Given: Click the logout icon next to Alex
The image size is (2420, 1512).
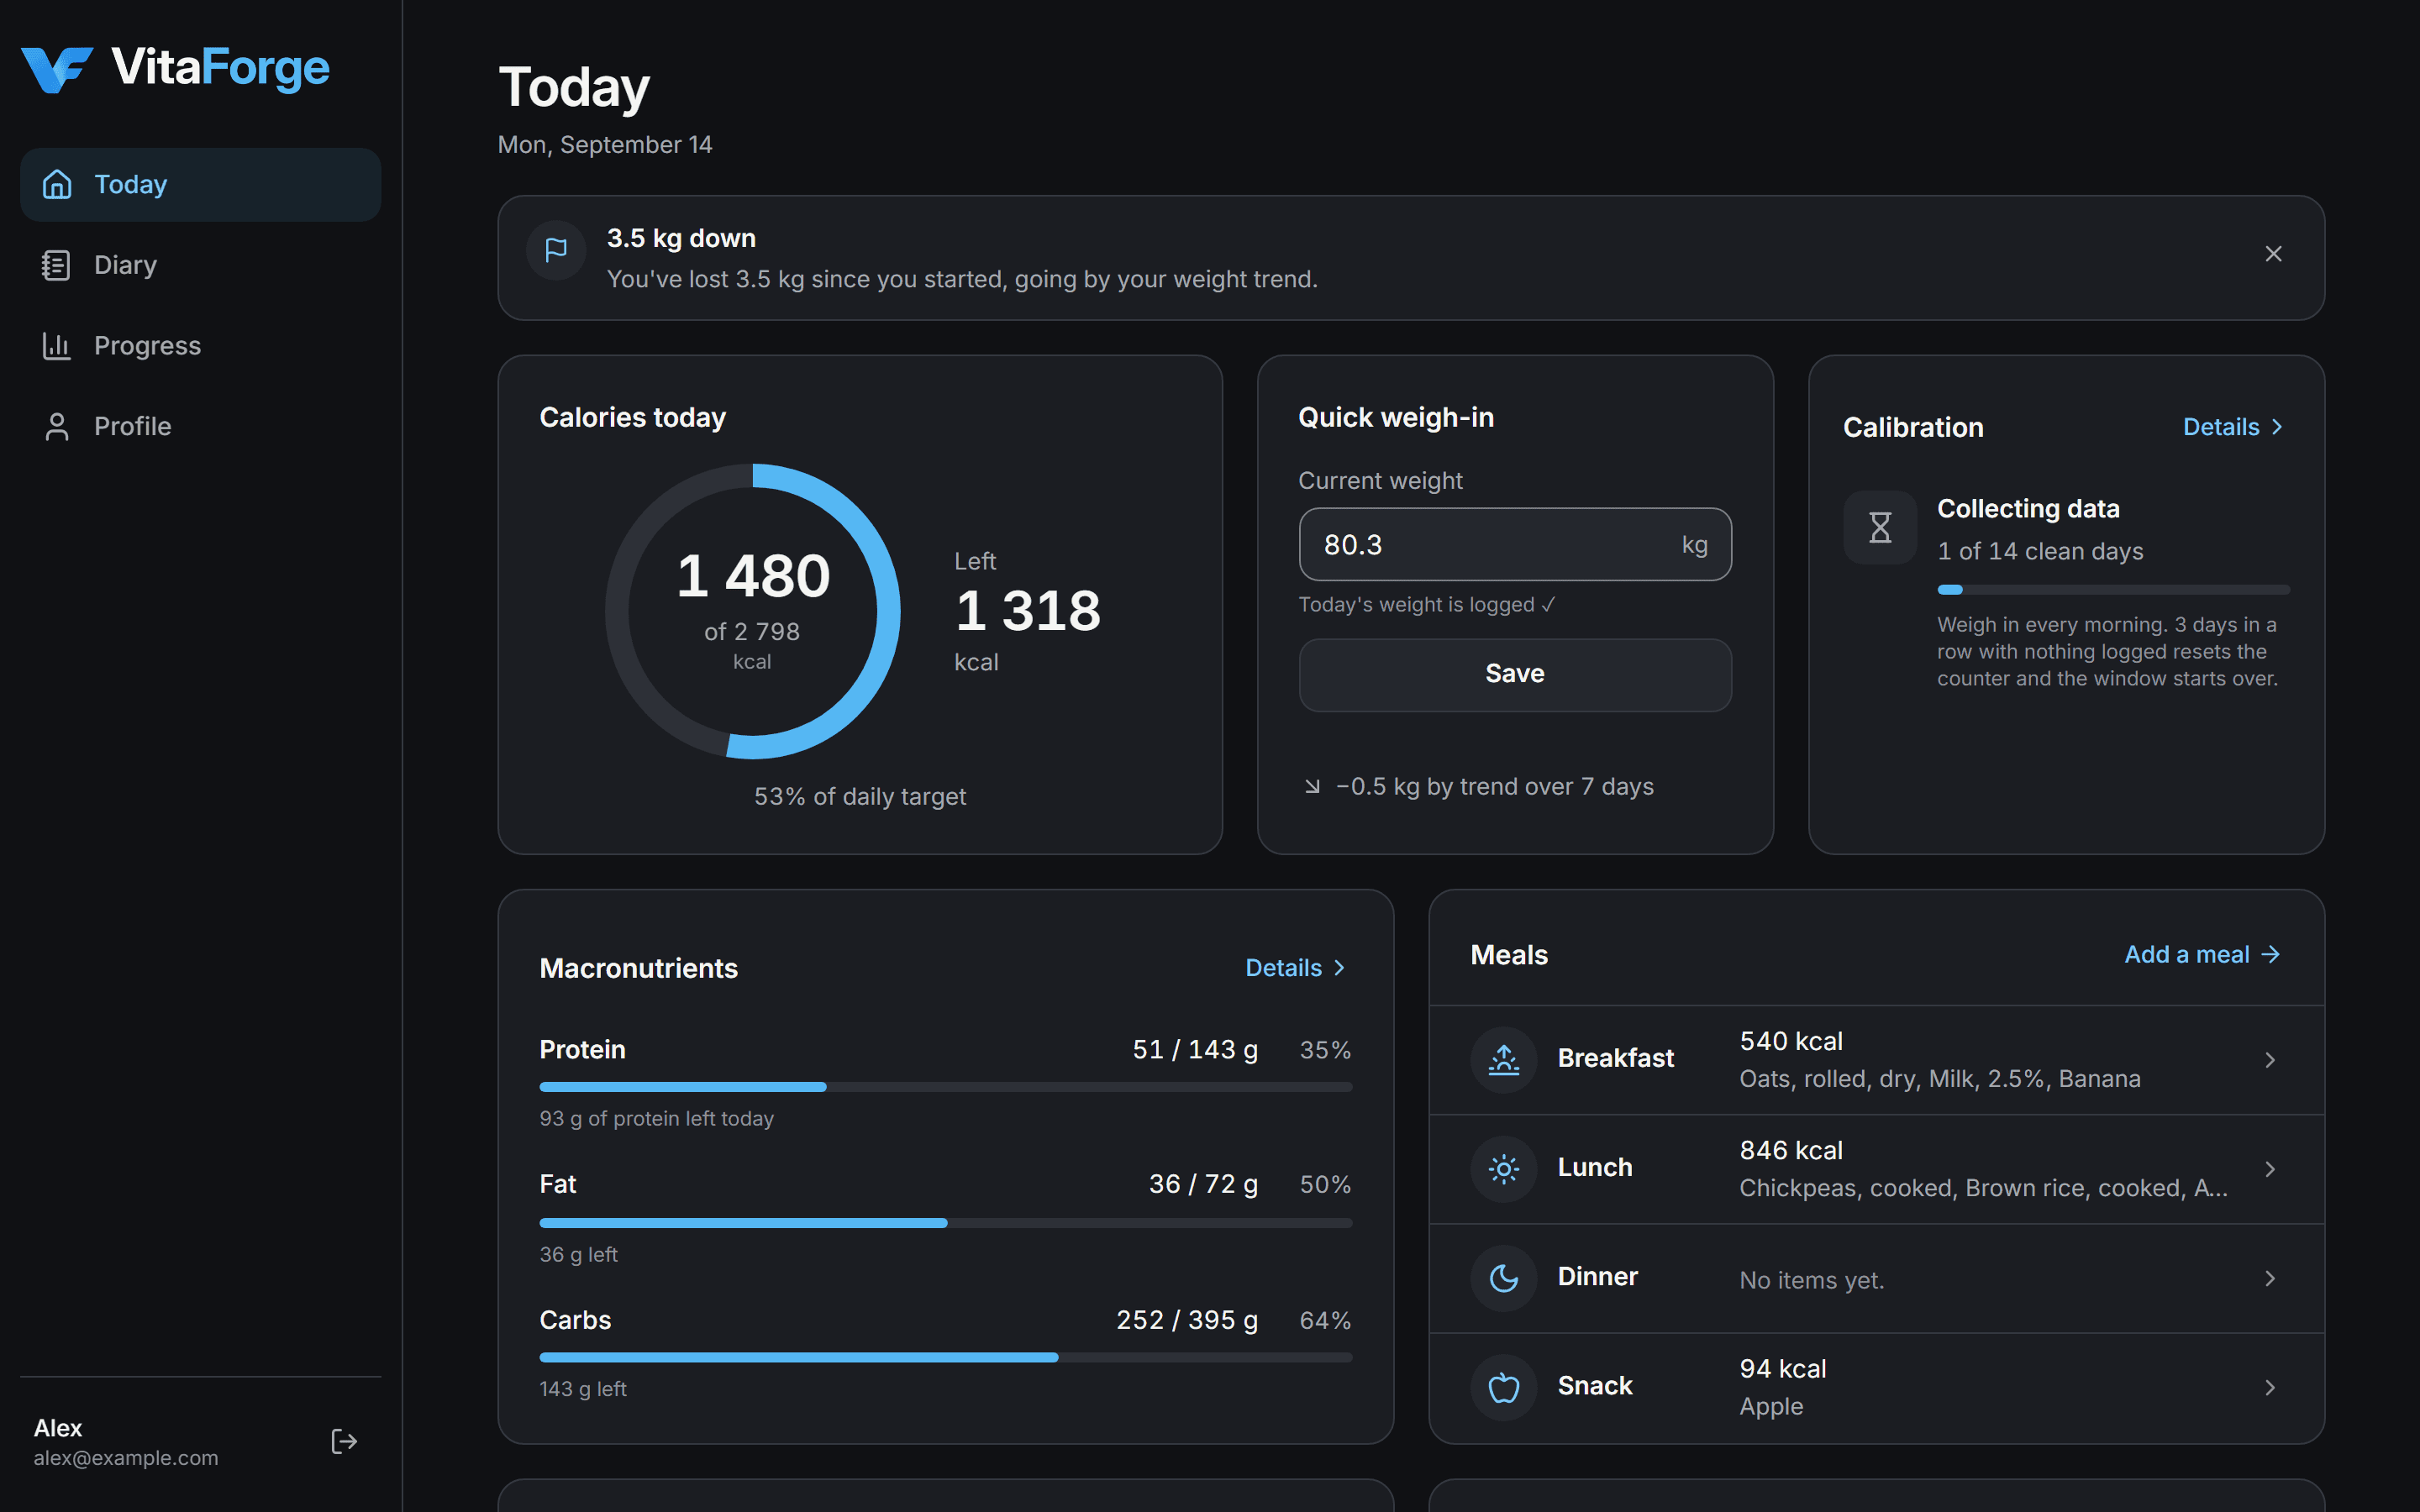Looking at the screenshot, I should tap(344, 1441).
